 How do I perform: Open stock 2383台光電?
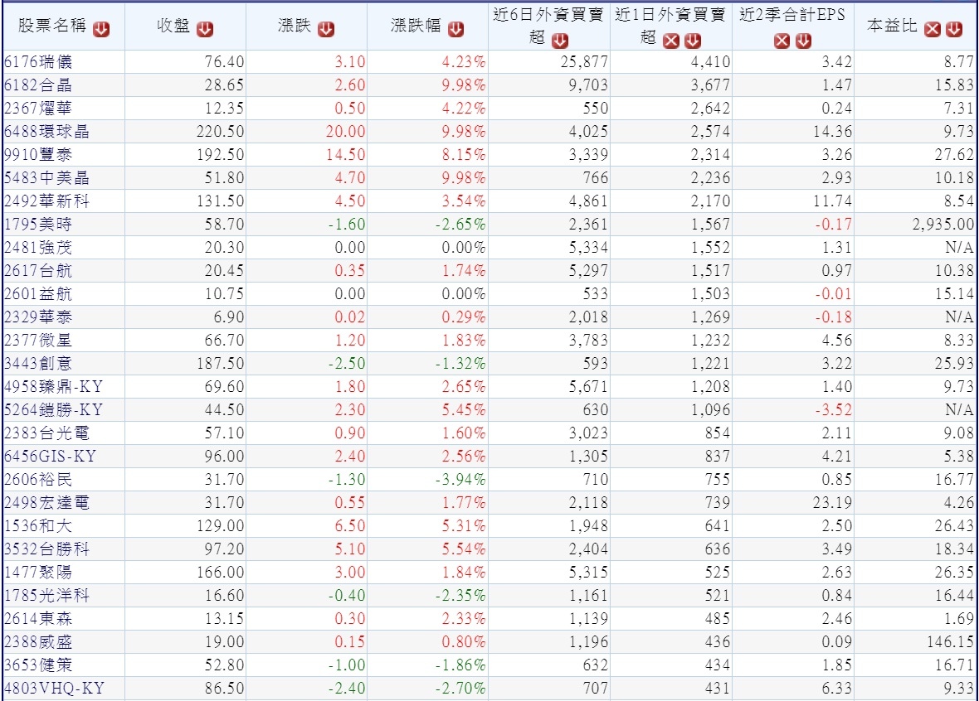click(x=46, y=433)
